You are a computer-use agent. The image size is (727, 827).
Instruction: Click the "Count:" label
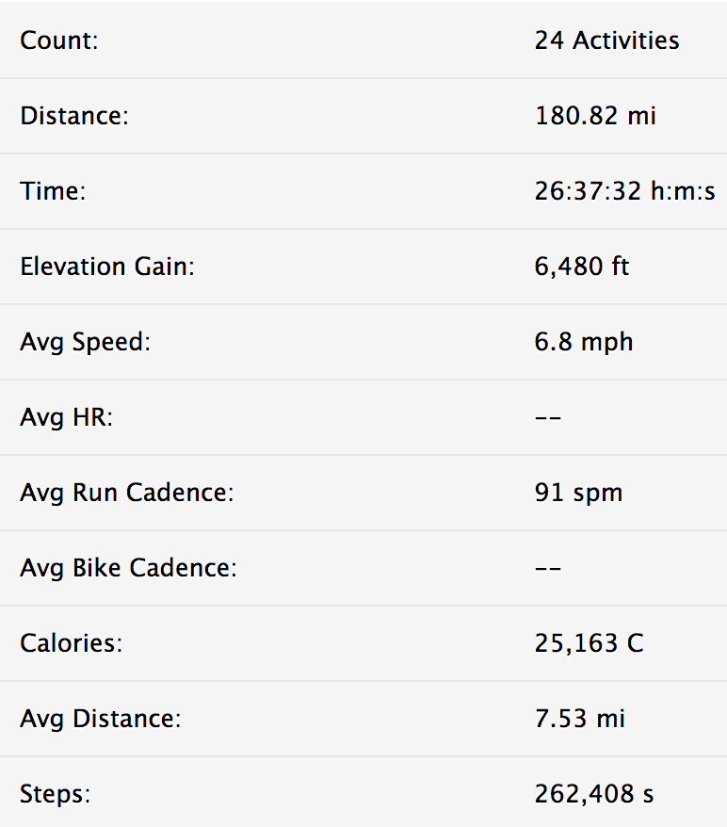click(x=60, y=41)
